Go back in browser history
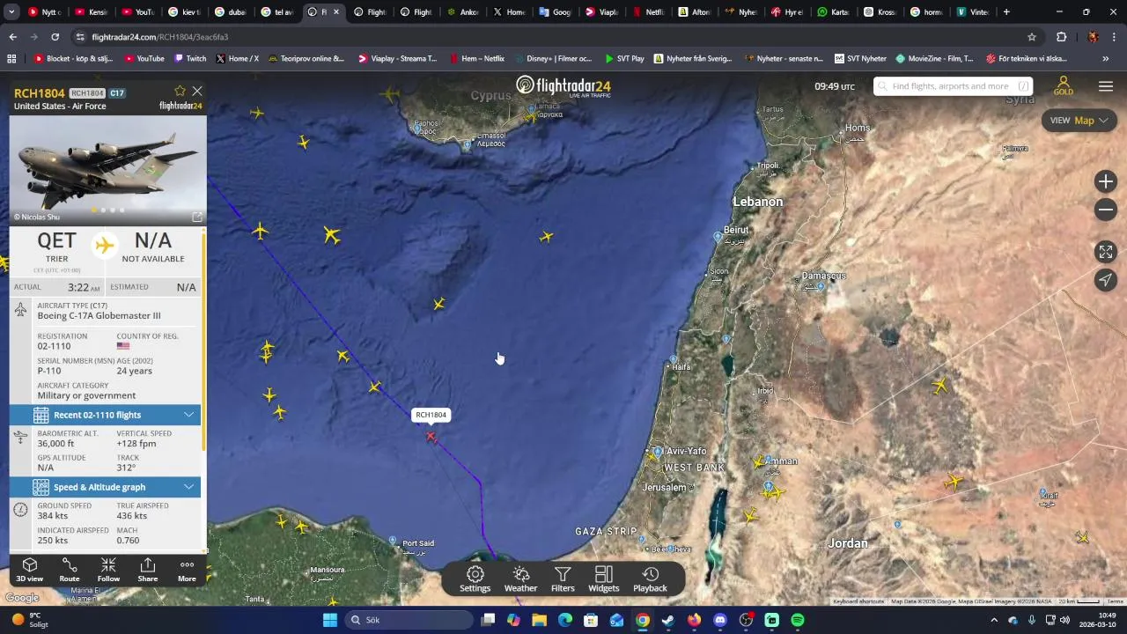 (12, 37)
